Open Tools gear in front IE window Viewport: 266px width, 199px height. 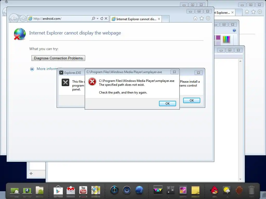pyautogui.click(x=208, y=18)
